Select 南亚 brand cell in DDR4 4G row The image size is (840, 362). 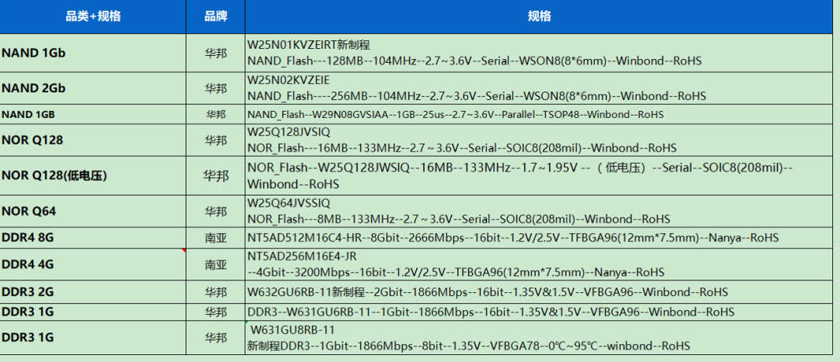[x=216, y=264]
